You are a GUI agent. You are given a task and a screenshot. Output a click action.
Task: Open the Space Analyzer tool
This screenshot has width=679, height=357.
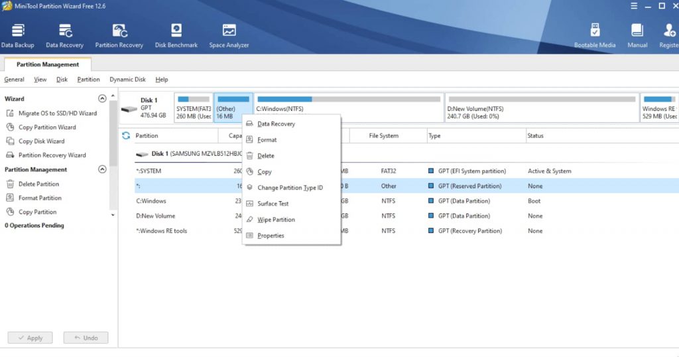[229, 36]
